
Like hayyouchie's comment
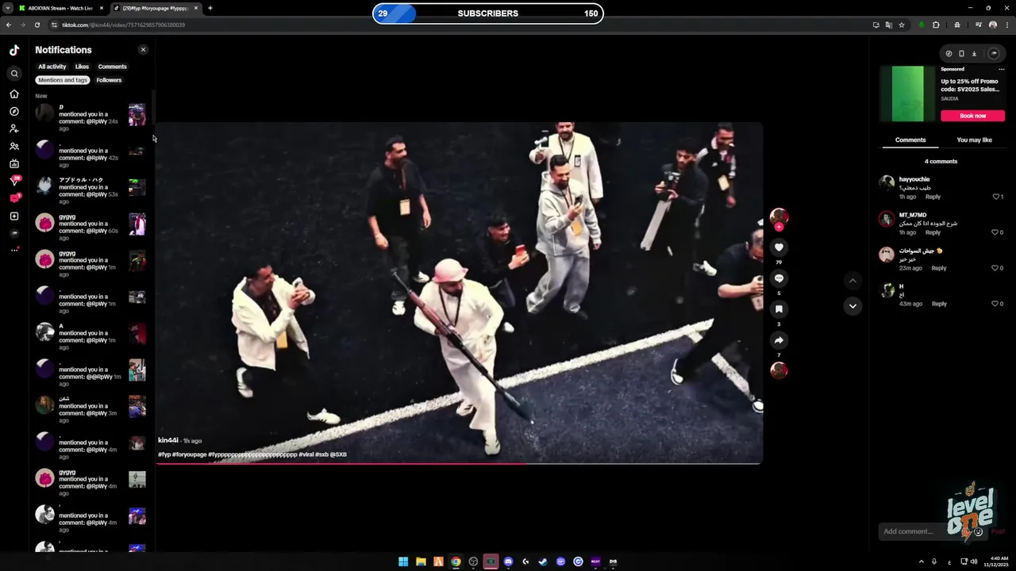[x=998, y=197]
